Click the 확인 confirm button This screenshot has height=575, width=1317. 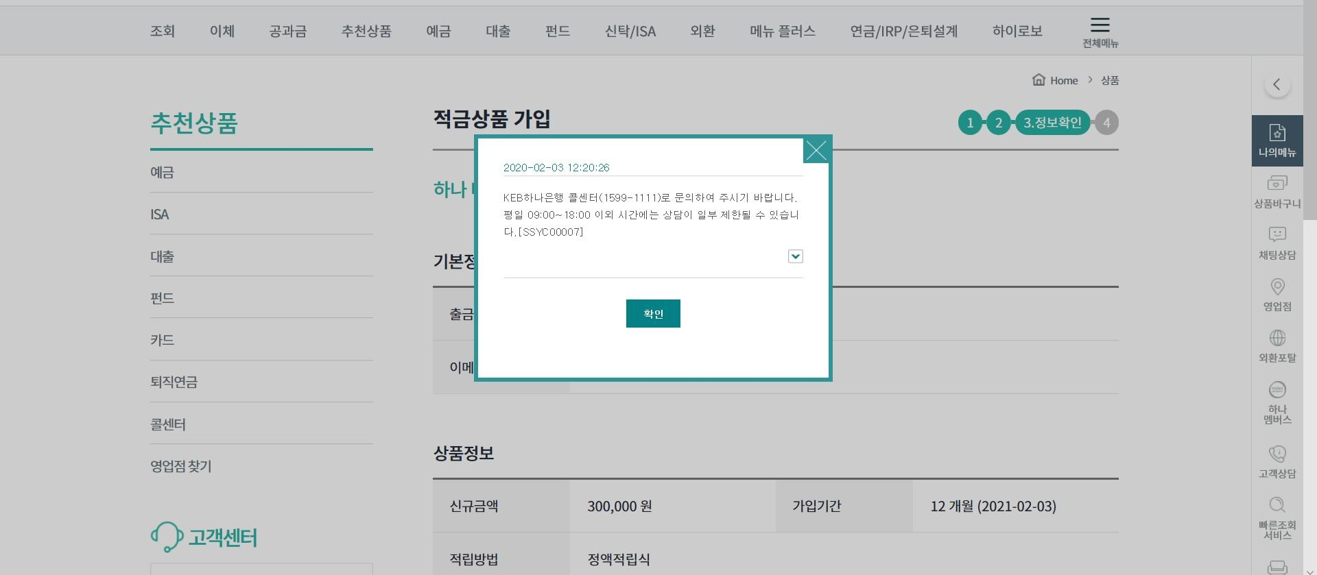pyautogui.click(x=653, y=313)
